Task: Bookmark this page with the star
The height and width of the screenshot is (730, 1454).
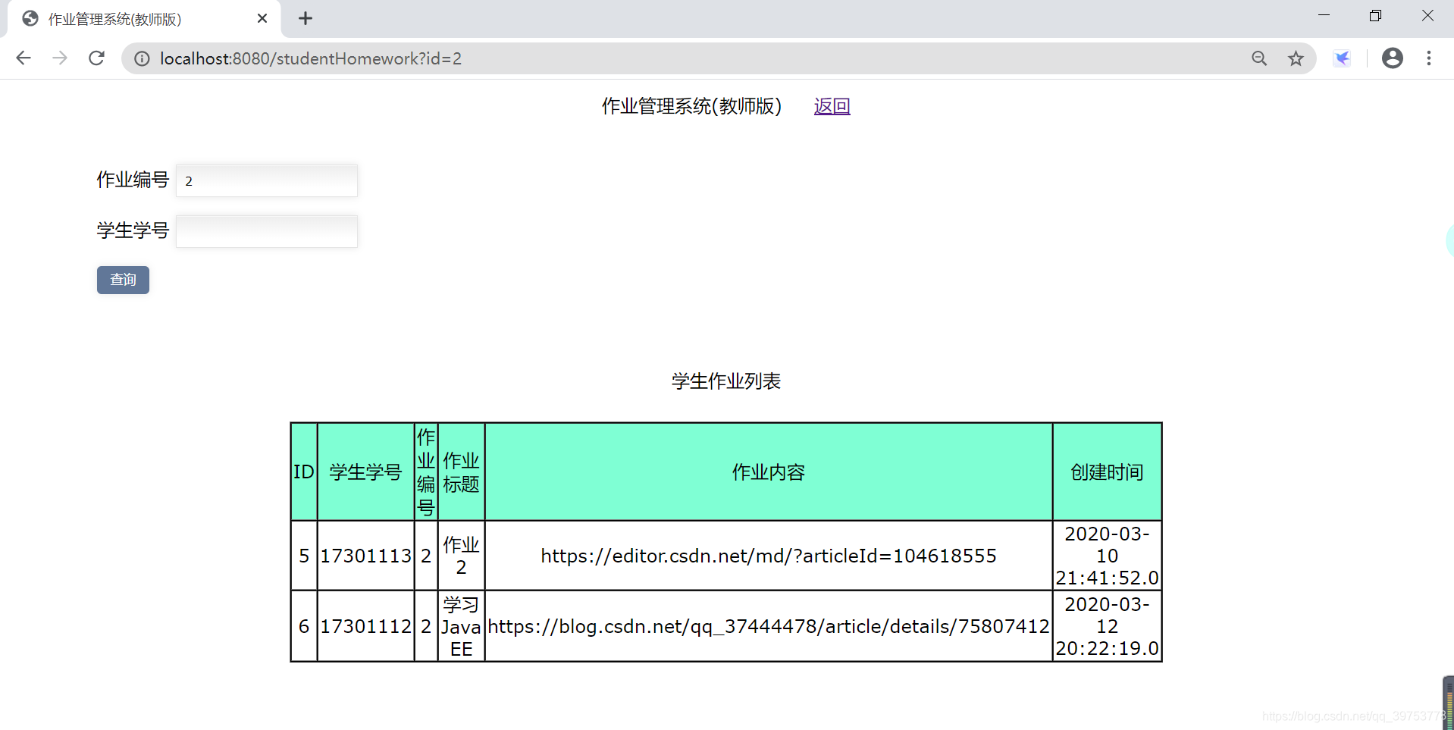Action: 1296,58
